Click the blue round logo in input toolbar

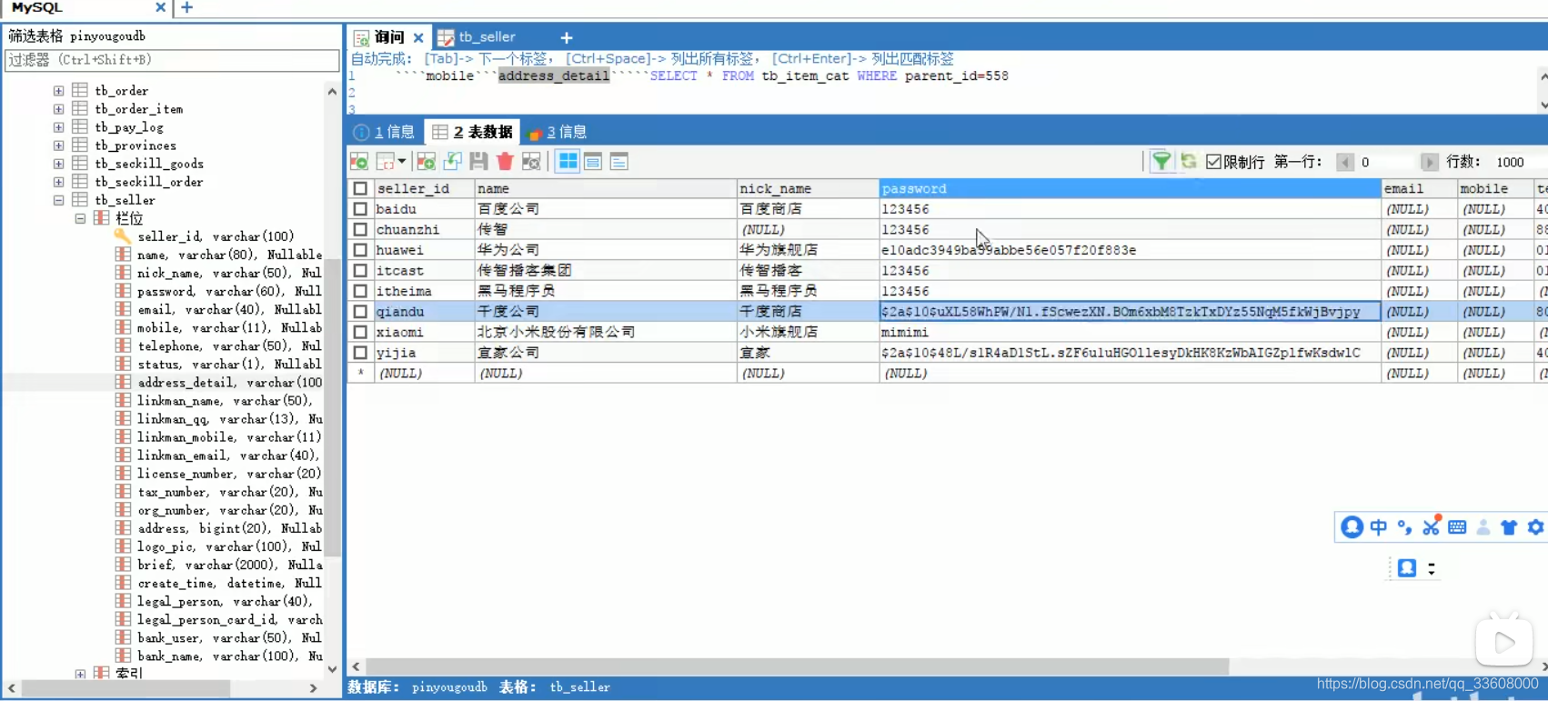tap(1352, 526)
